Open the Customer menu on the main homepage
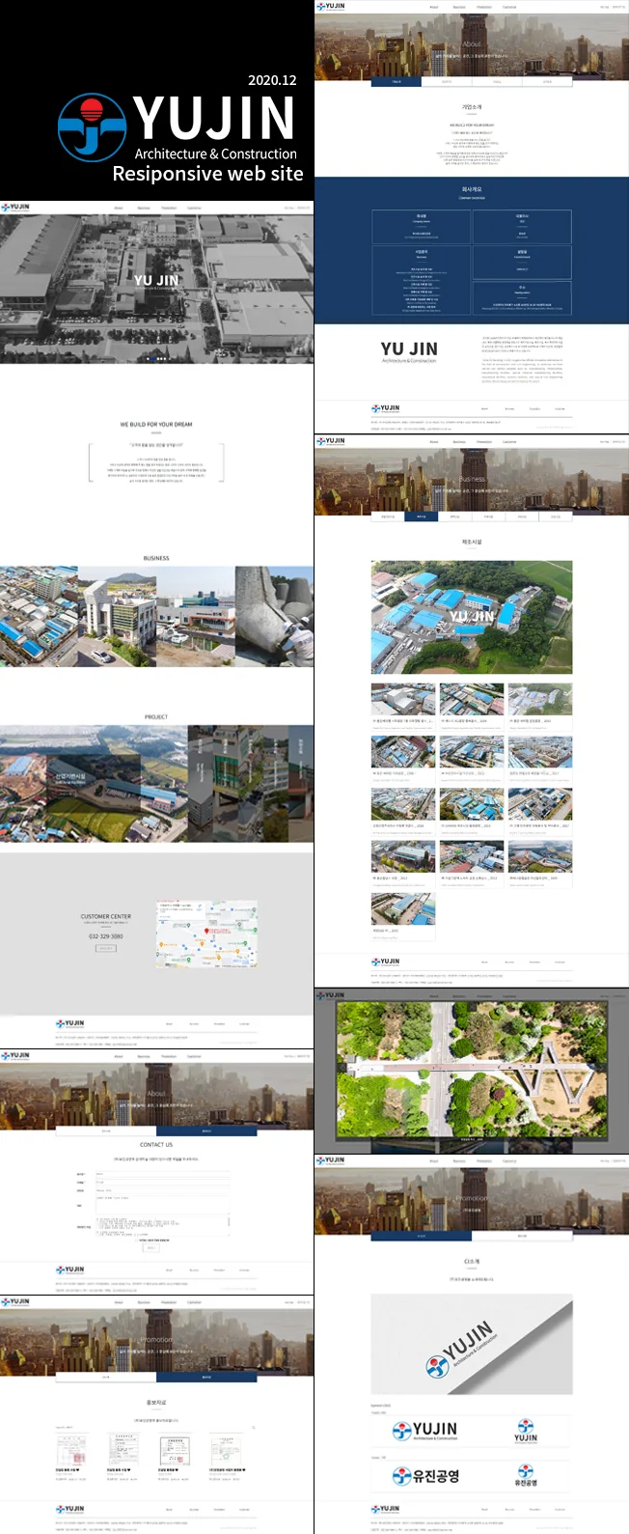The width and height of the screenshot is (629, 1534). [194, 208]
